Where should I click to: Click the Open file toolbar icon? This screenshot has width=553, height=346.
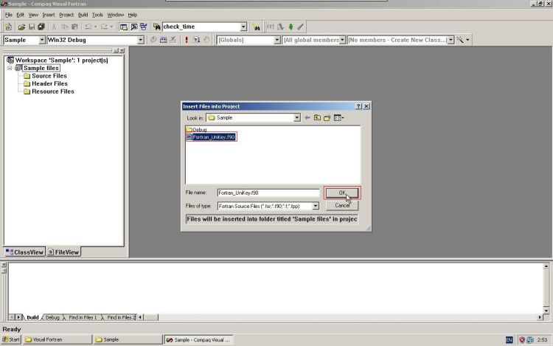tap(21, 27)
